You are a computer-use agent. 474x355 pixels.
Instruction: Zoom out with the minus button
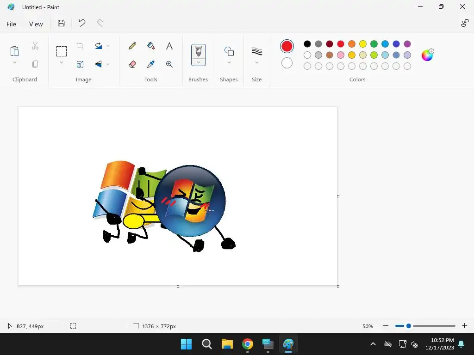tap(386, 326)
